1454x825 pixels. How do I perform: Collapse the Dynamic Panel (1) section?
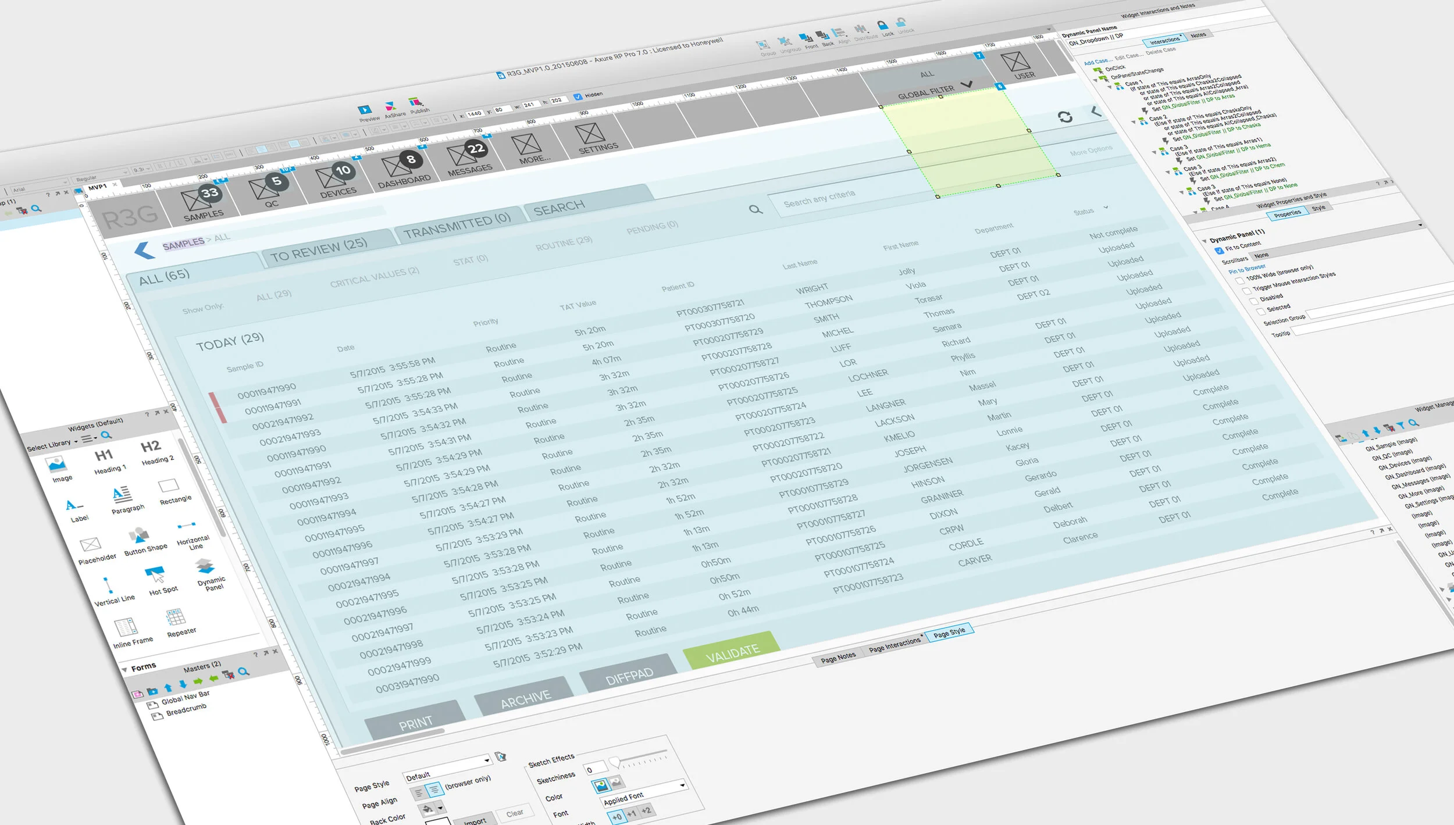click(1204, 241)
